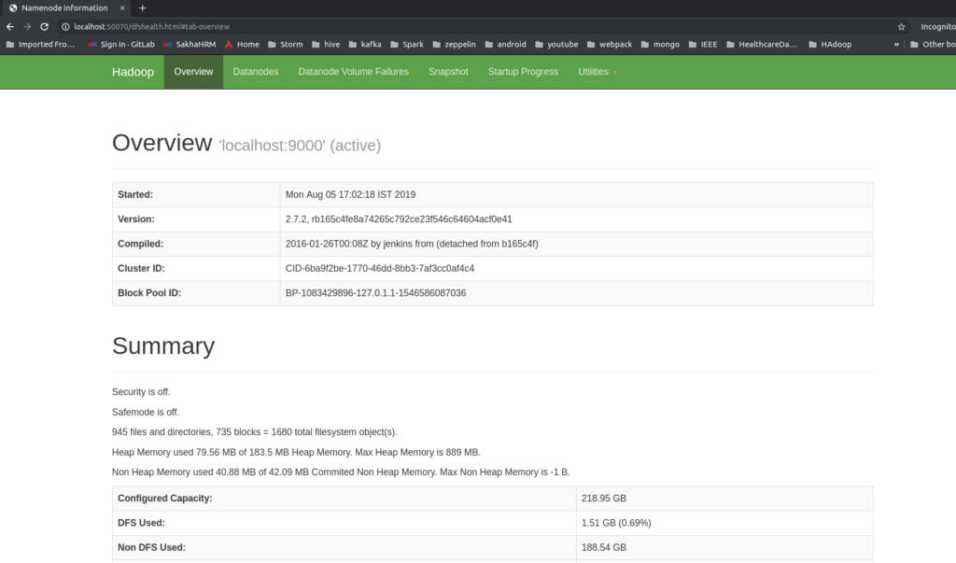
Task: Switch to the Datanodes tab
Action: [x=255, y=72]
